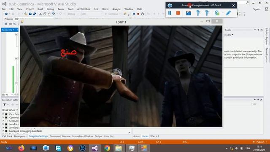Stop the screen recording with orange square
270x152 pixels.
pos(178,13)
